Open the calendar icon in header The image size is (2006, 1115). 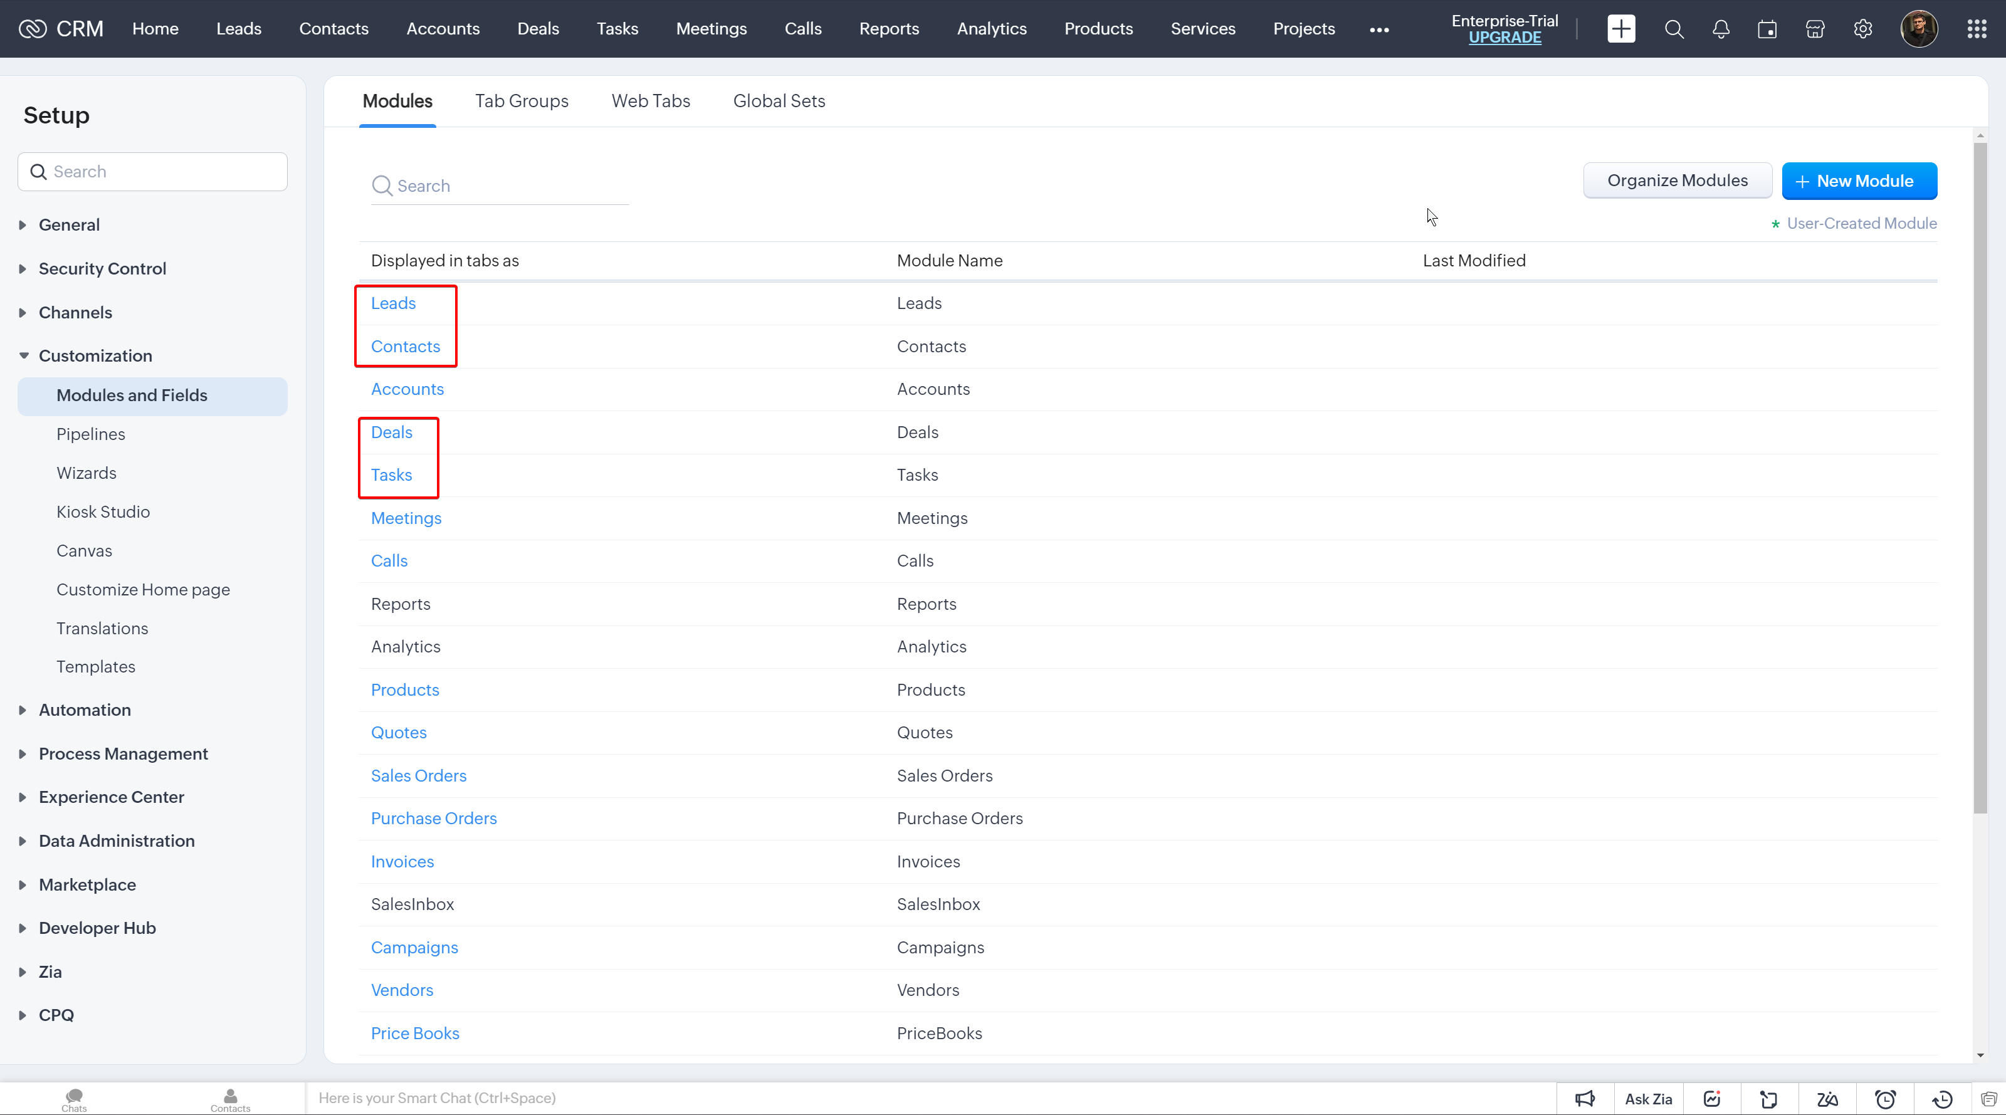(1768, 29)
